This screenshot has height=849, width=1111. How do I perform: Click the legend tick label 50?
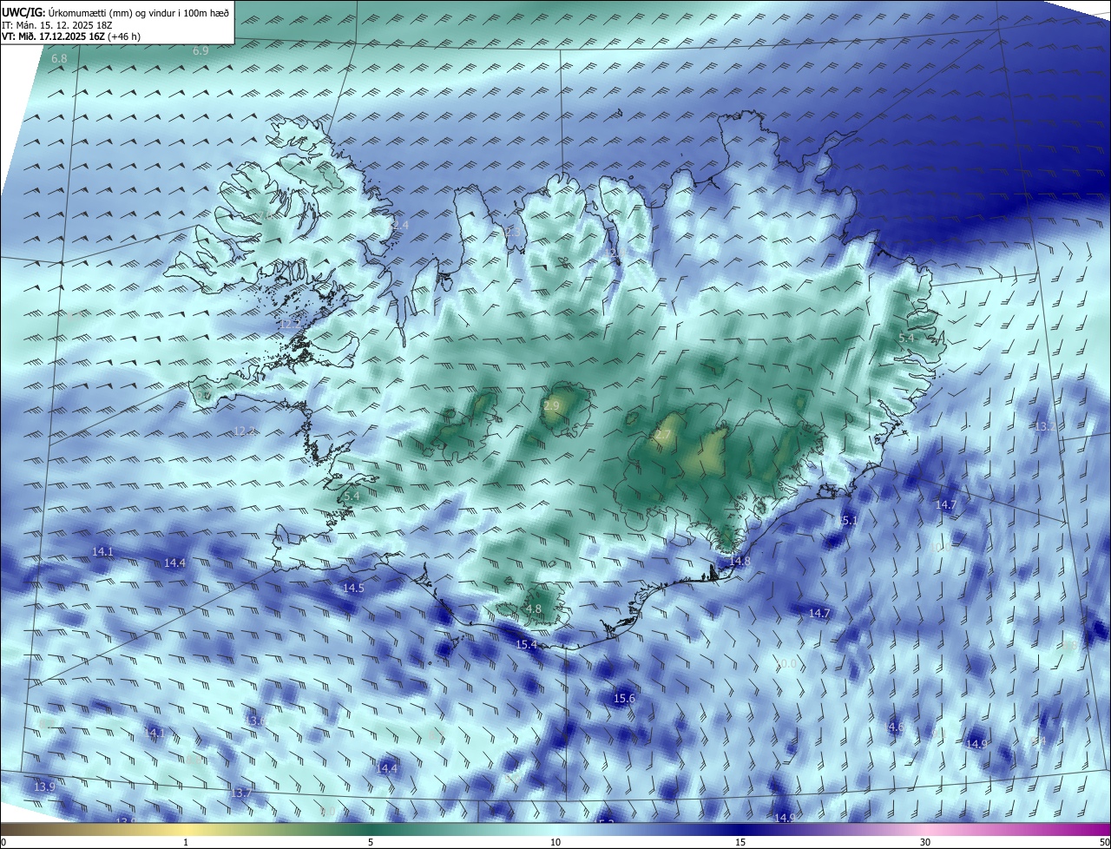pyautogui.click(x=1103, y=842)
